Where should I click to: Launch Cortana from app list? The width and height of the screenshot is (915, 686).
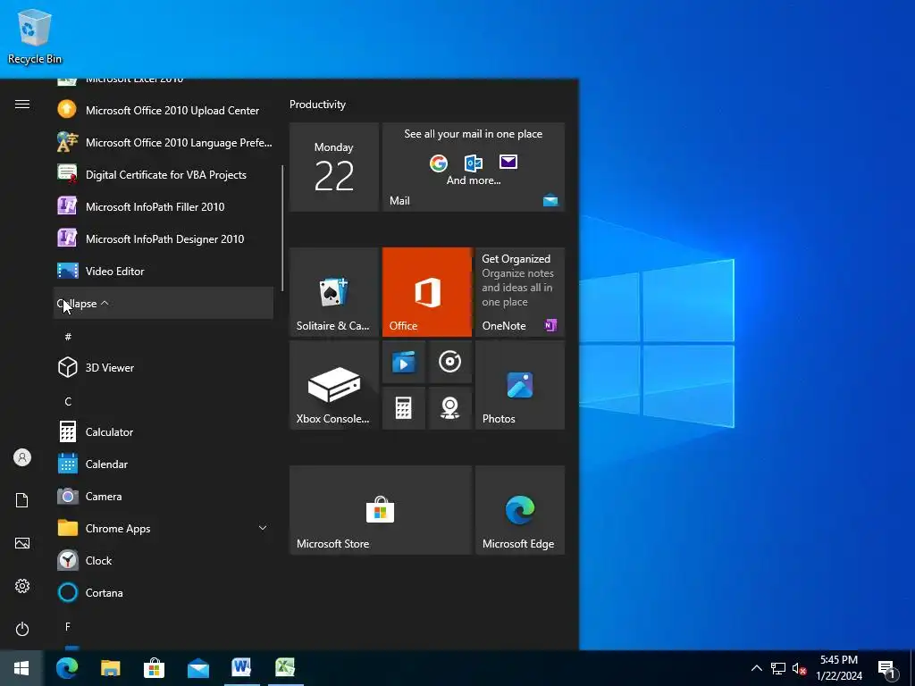click(164, 592)
